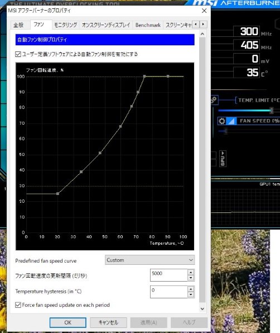
Task: Open the Predefined fan speed curve dropdown
Action: click(x=149, y=260)
